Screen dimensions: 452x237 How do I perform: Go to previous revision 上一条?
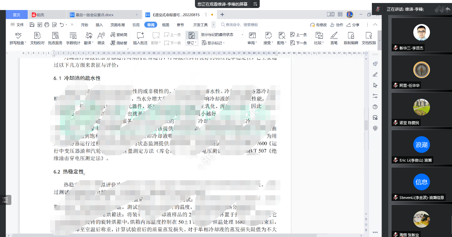[x=299, y=35]
